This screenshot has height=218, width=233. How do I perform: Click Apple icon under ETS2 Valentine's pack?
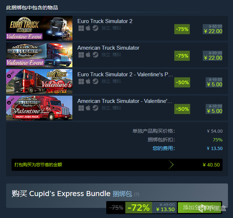click(88, 81)
